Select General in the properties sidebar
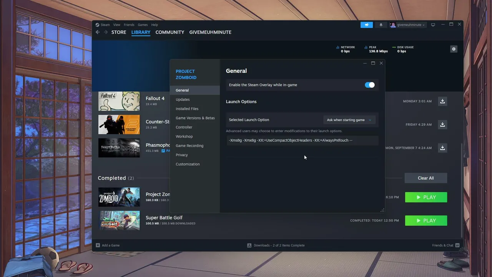This screenshot has height=277, width=492. (195, 90)
